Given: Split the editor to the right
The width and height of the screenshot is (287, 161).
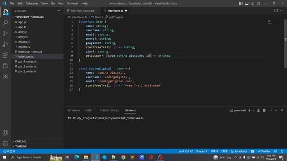Looking at the screenshot, I should point(276,11).
